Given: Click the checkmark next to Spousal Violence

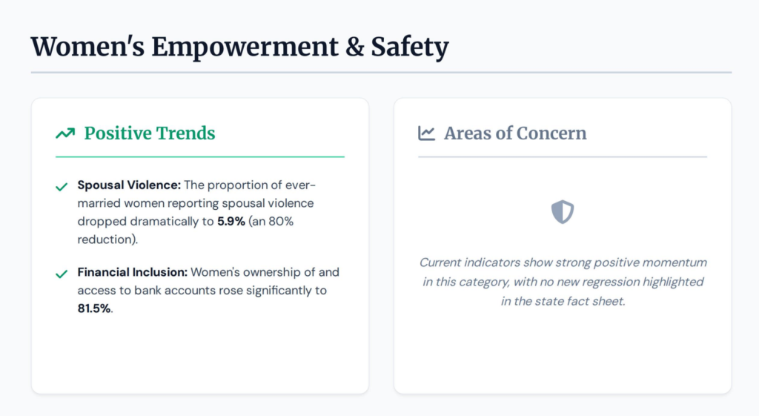Looking at the screenshot, I should pos(62,187).
